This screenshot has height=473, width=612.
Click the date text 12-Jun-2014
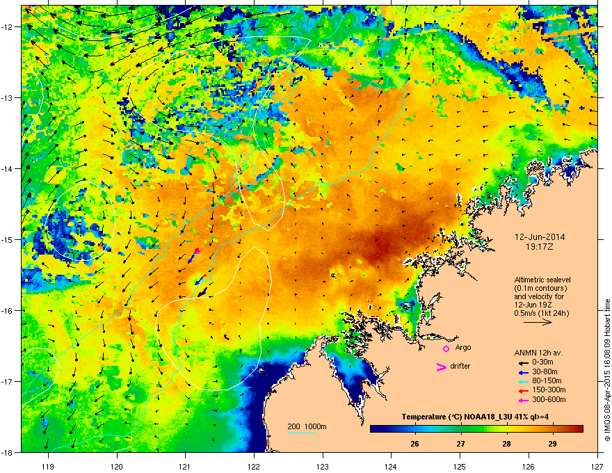click(x=540, y=237)
